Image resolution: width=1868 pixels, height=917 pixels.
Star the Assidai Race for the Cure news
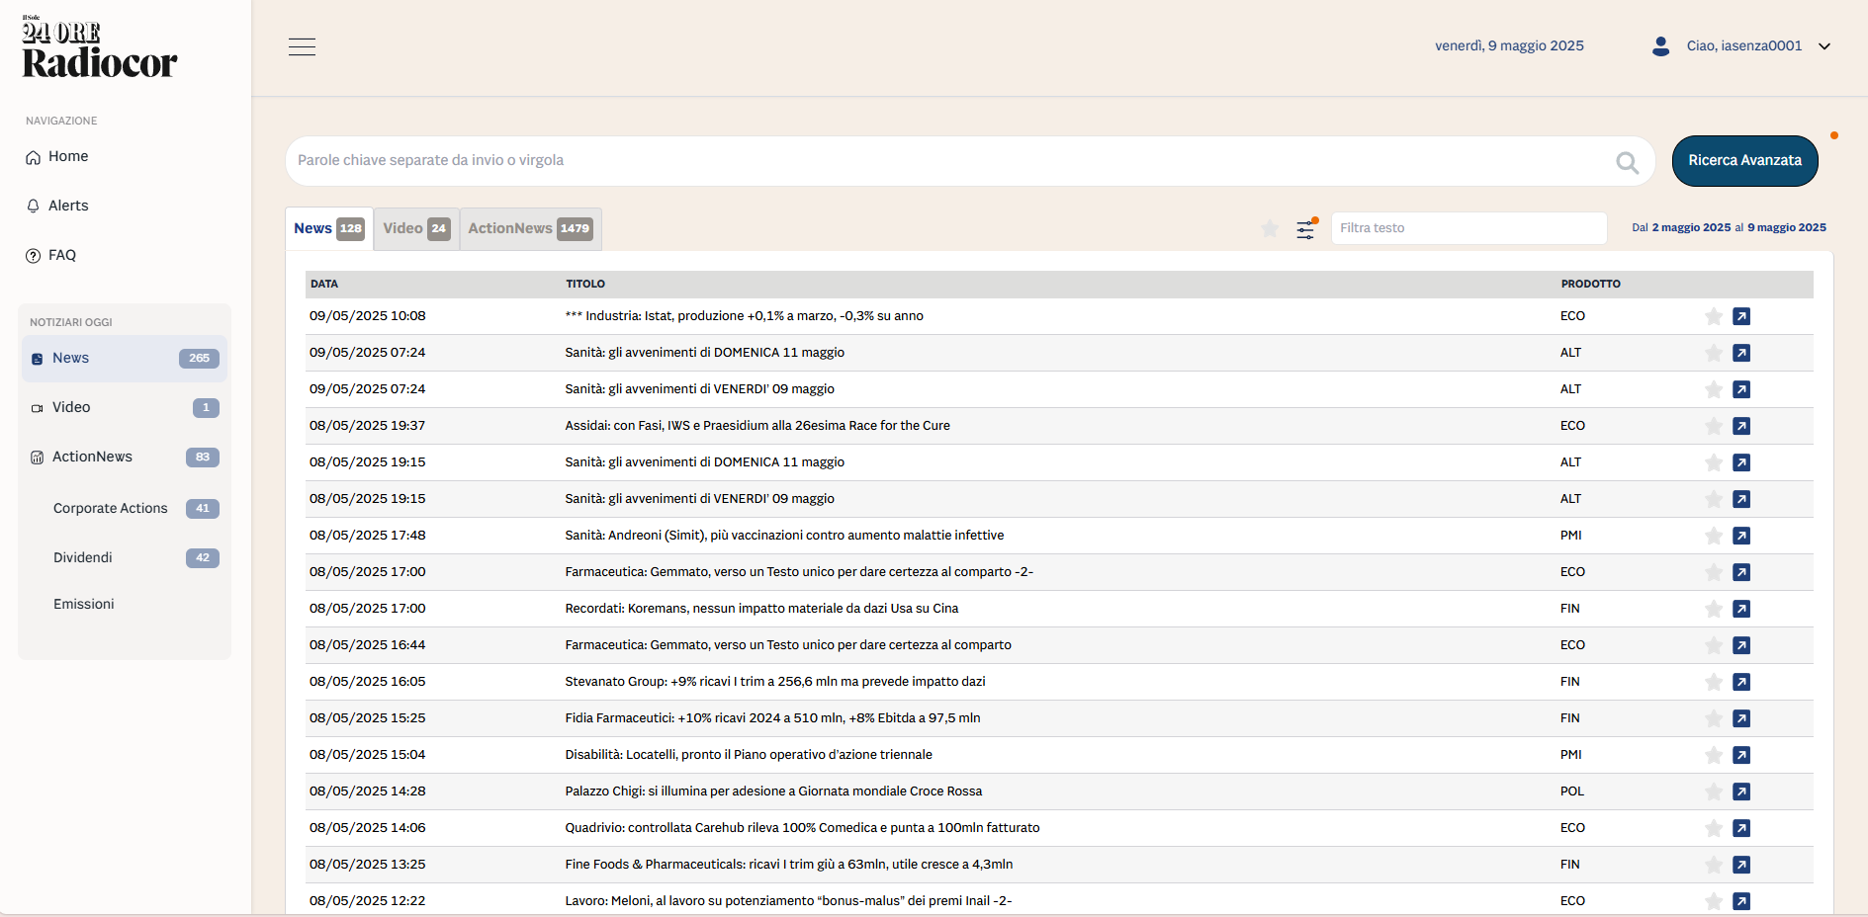click(x=1714, y=426)
